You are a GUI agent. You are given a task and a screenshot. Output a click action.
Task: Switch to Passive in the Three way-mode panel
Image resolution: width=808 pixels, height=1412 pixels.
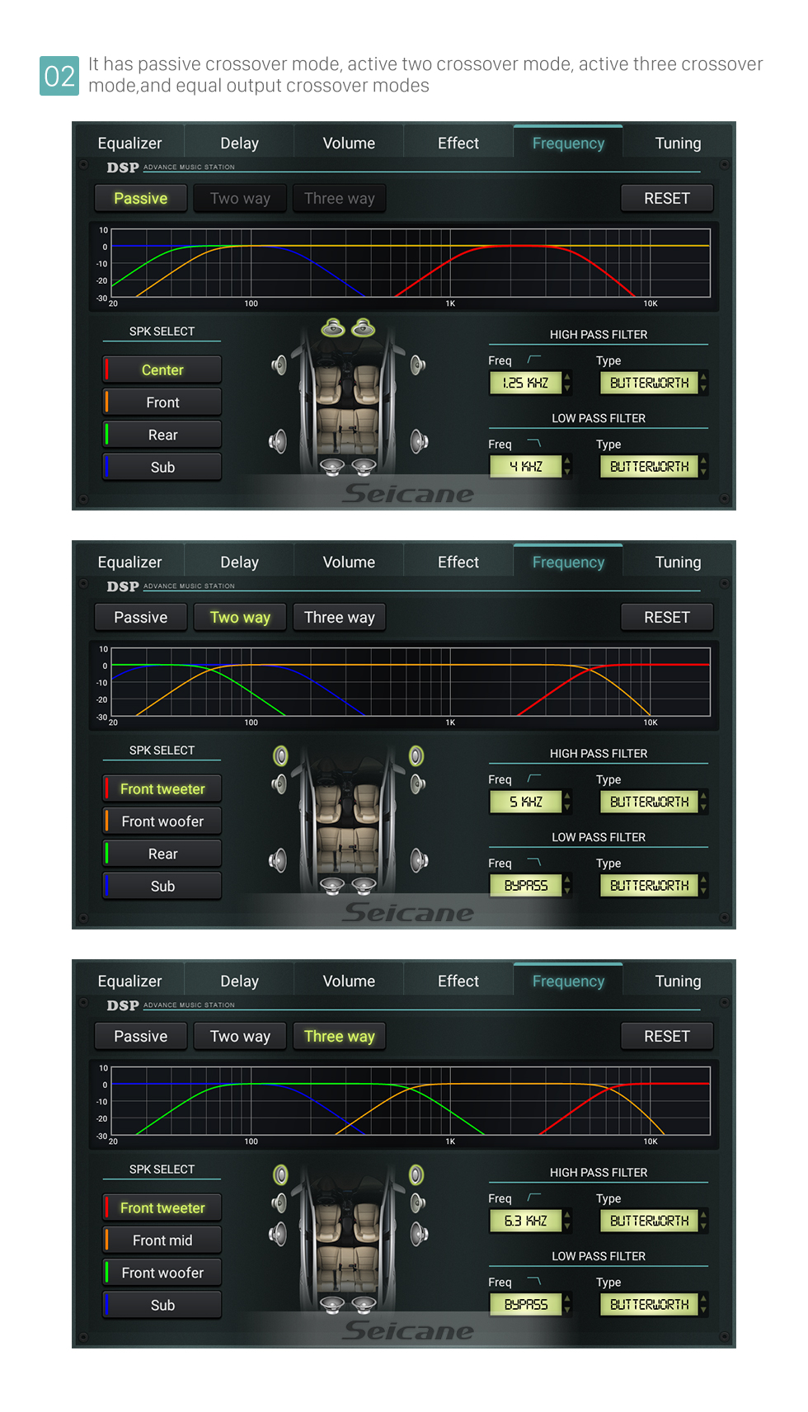(141, 1037)
